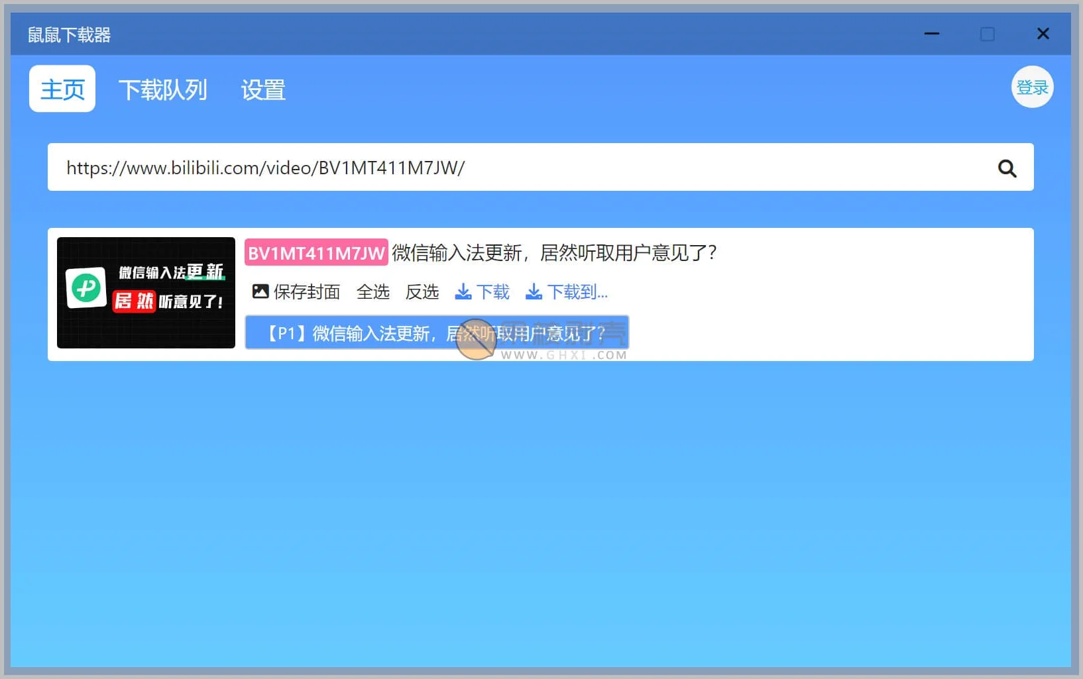Invert selection using 反选
Image resolution: width=1083 pixels, height=679 pixels.
click(x=422, y=291)
